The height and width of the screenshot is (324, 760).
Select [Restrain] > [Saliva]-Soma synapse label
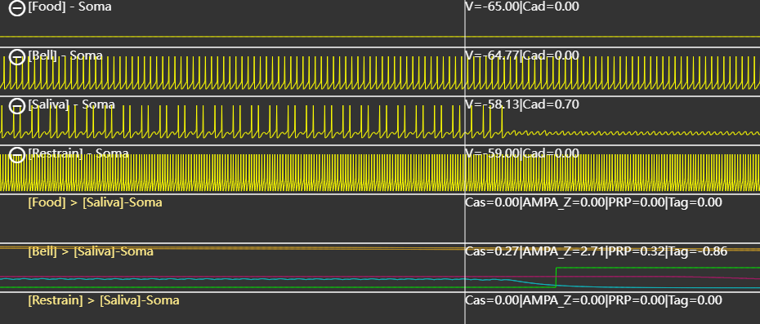pos(104,300)
